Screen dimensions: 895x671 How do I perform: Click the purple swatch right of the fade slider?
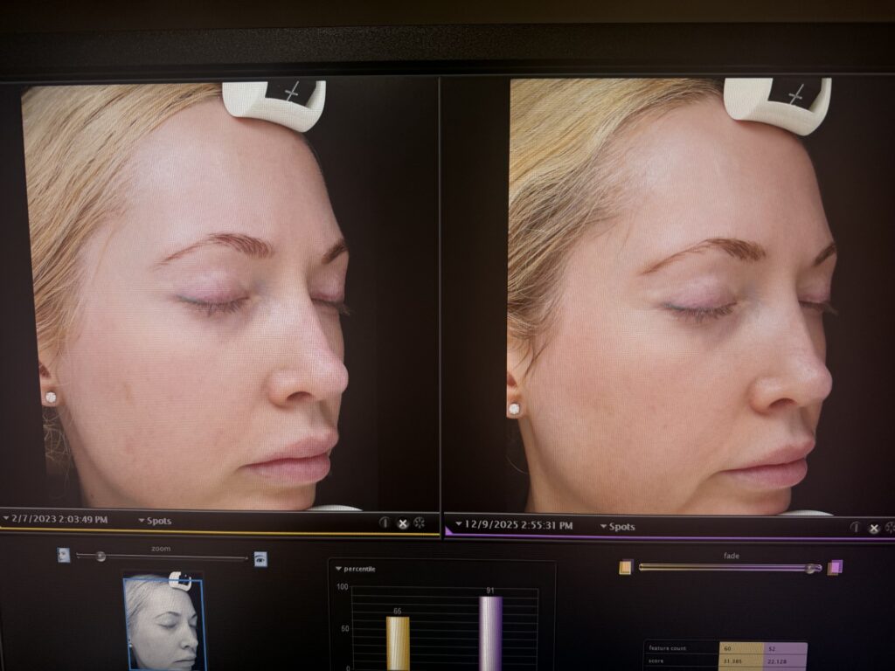click(x=835, y=566)
